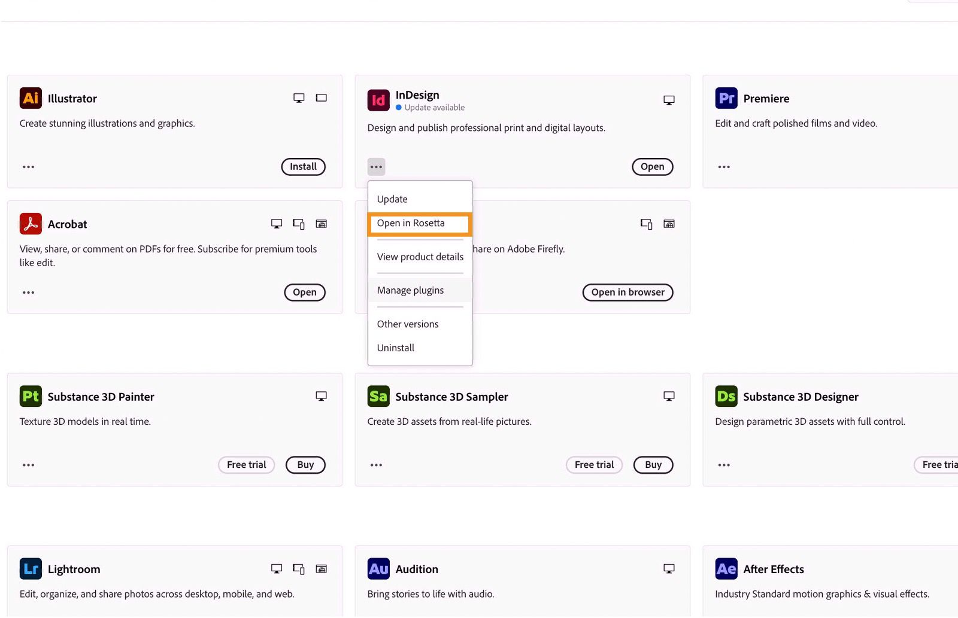The height and width of the screenshot is (618, 958).
Task: Click the Premiere app icon
Action: pos(726,98)
